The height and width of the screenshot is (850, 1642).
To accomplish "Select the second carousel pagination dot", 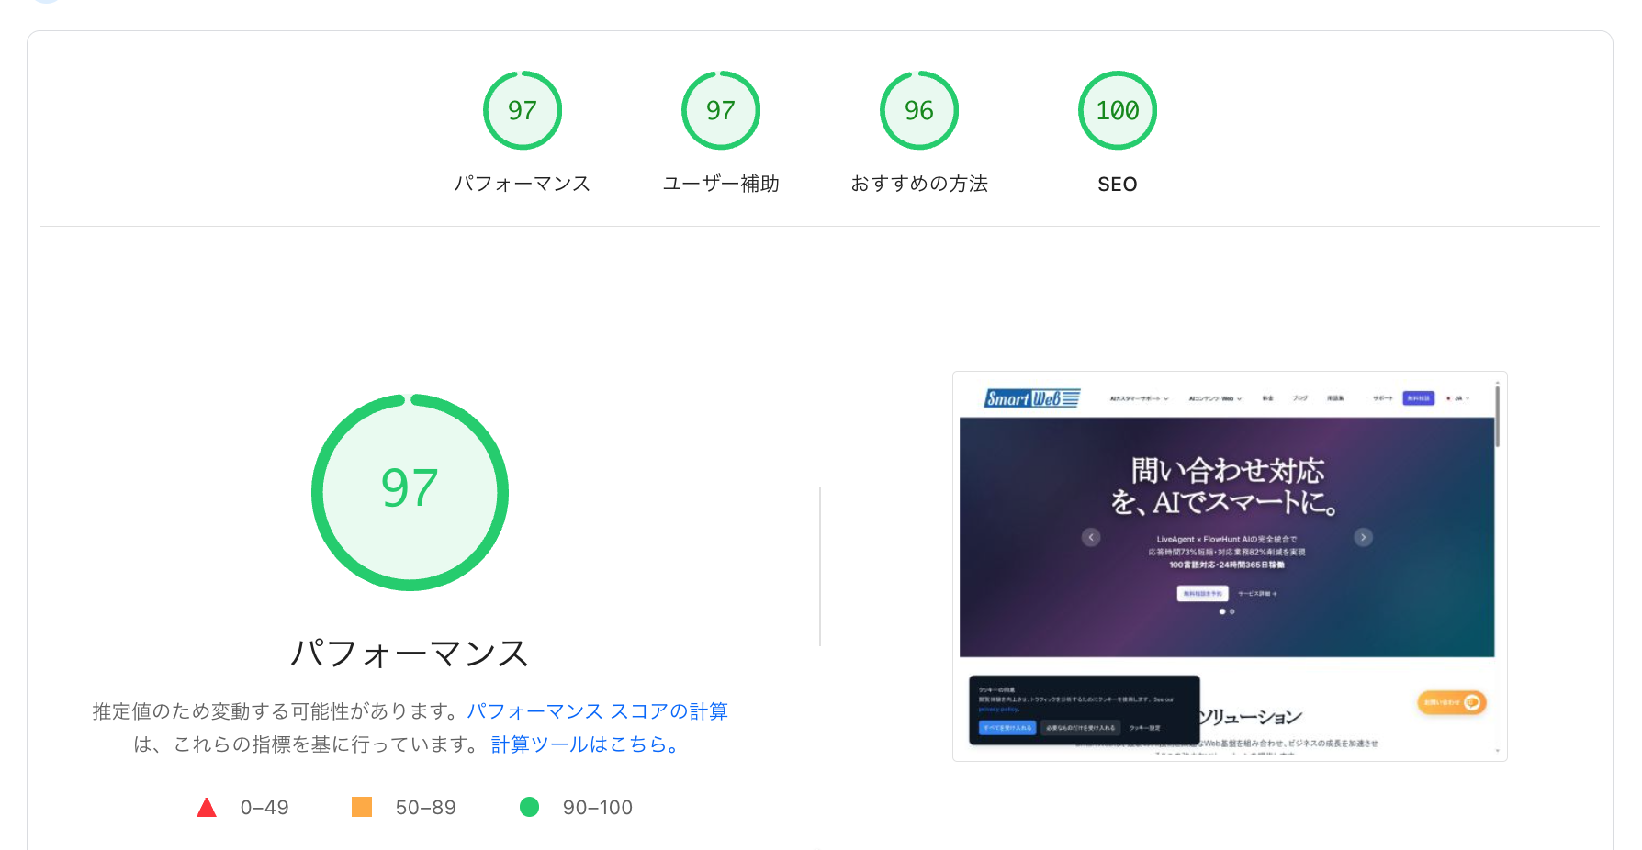I will pos(1232,611).
